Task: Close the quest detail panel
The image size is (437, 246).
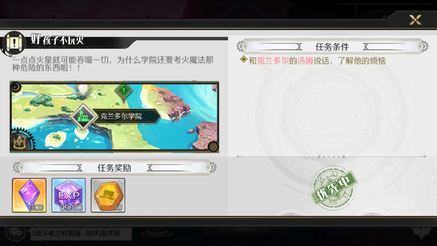Action: coord(415,20)
